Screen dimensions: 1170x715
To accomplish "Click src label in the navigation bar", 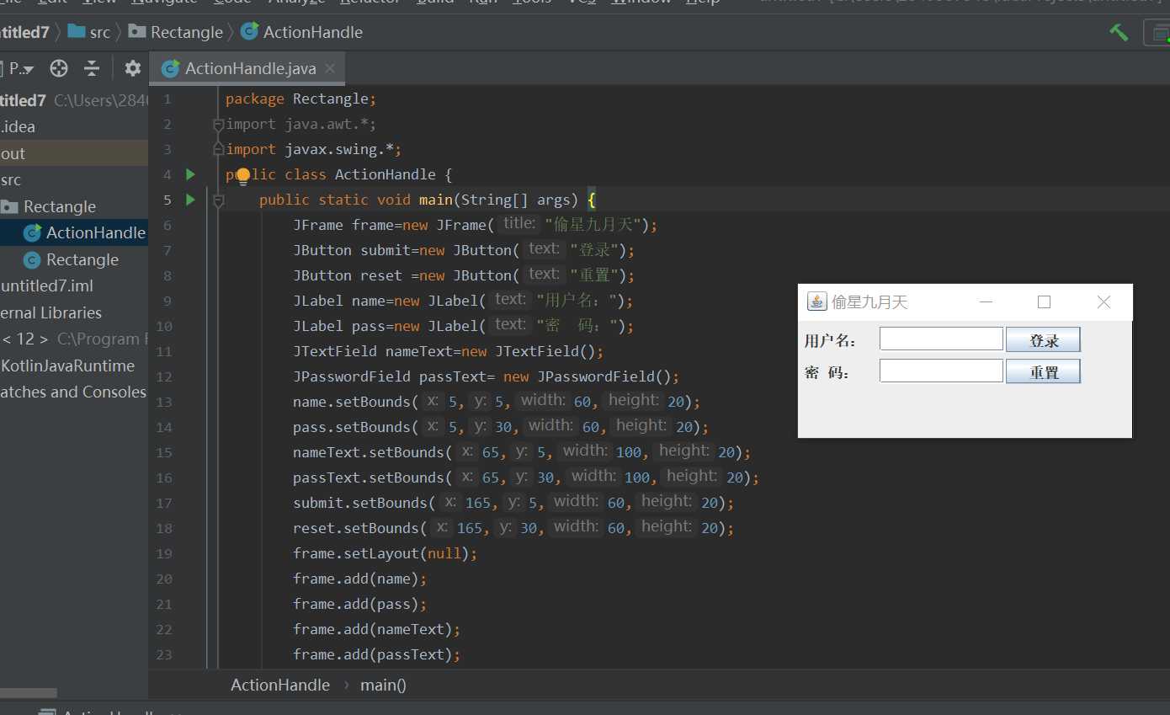I will (100, 32).
